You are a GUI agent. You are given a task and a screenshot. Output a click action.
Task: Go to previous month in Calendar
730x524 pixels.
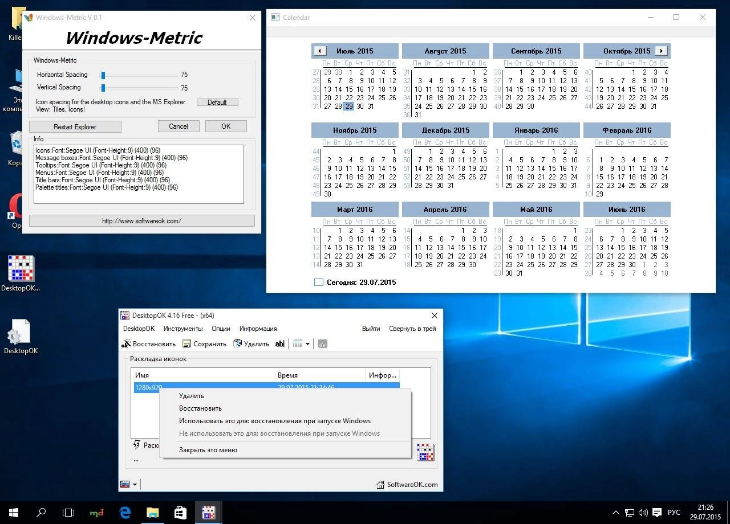(320, 51)
